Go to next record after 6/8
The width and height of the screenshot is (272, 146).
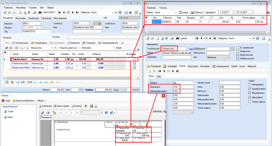(x=73, y=12)
